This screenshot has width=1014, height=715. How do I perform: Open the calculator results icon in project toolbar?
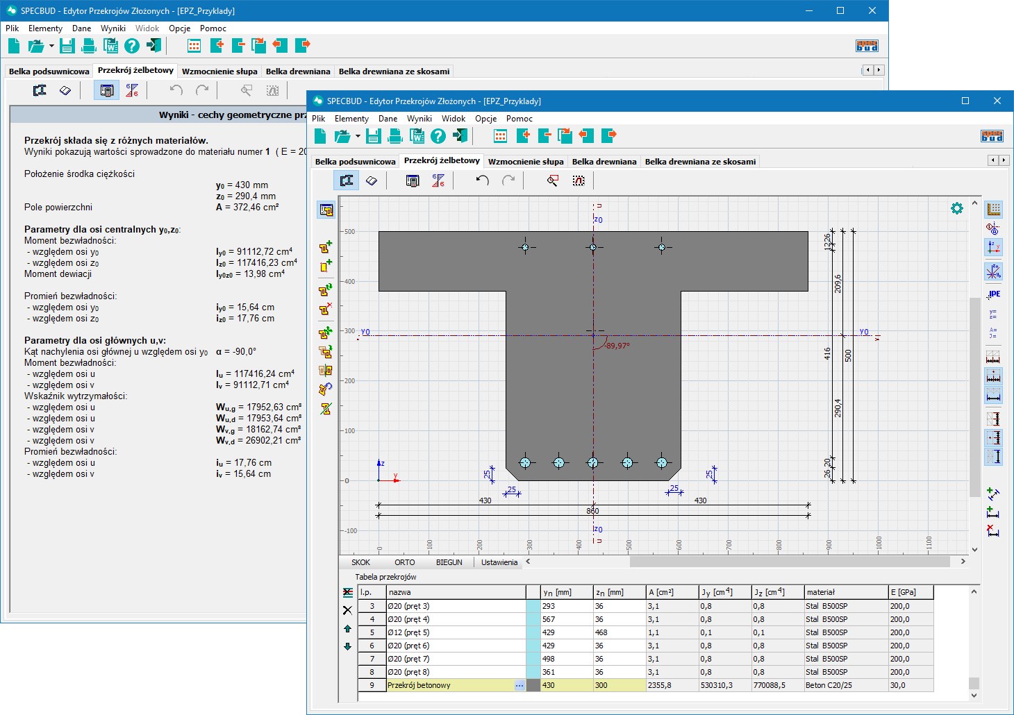[x=413, y=181]
